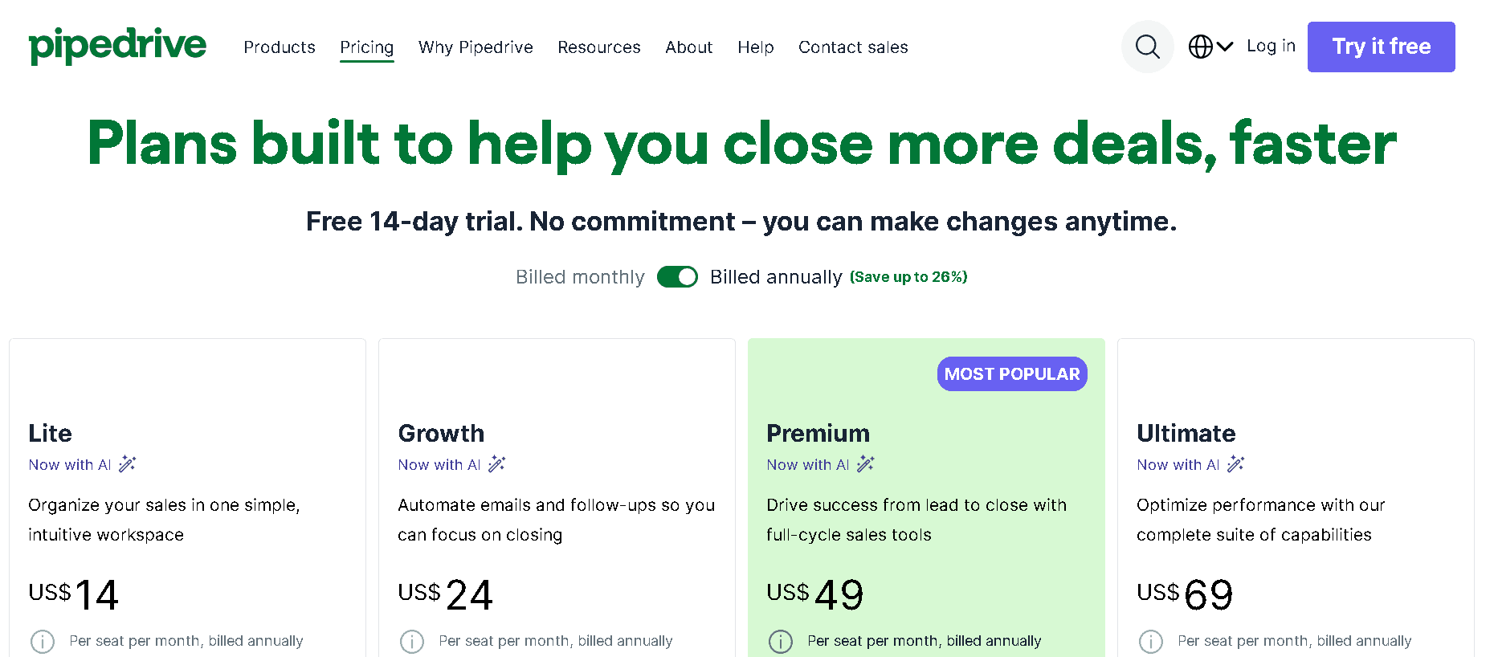Click the MOST POPULAR badge on Premium
This screenshot has height=657, width=1494.
[x=1012, y=373]
